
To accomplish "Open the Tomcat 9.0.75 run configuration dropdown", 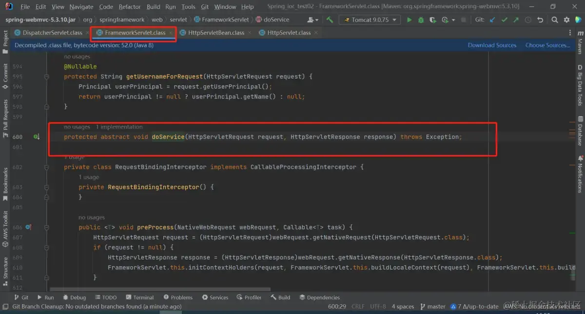I will 370,20.
